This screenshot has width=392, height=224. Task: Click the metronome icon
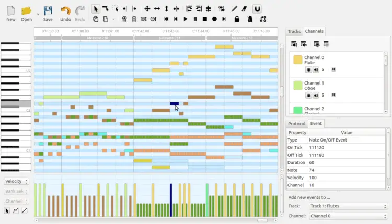(x=249, y=19)
